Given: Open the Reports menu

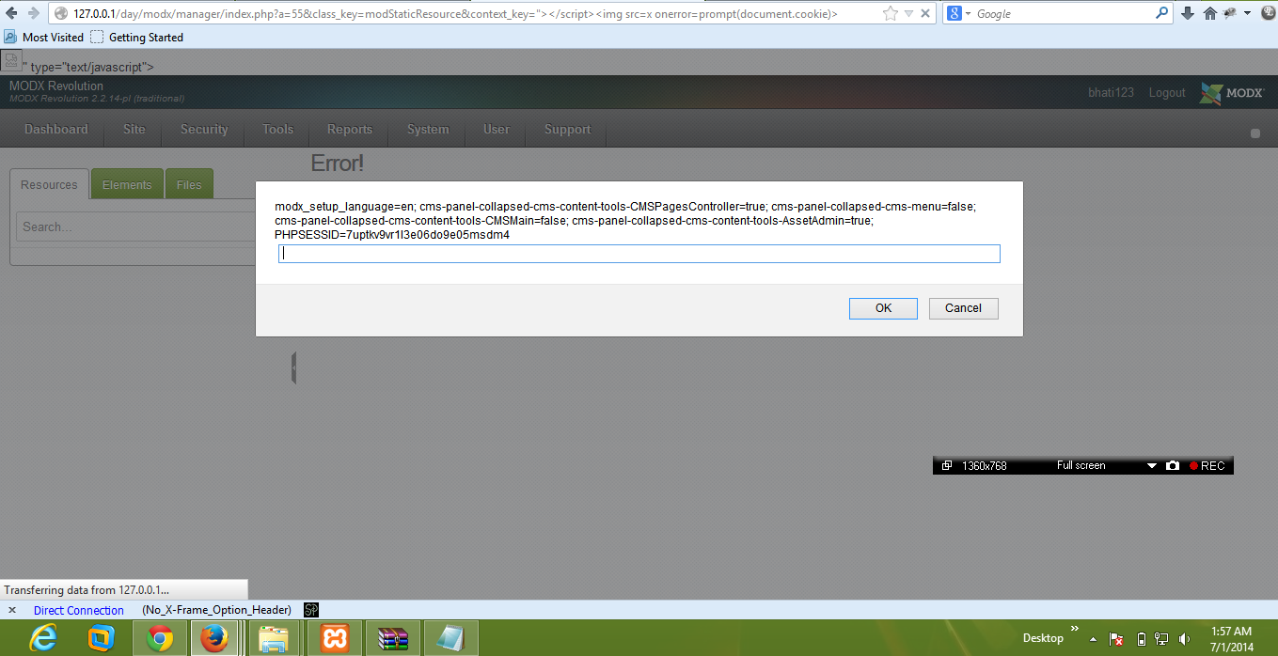Looking at the screenshot, I should (x=350, y=130).
